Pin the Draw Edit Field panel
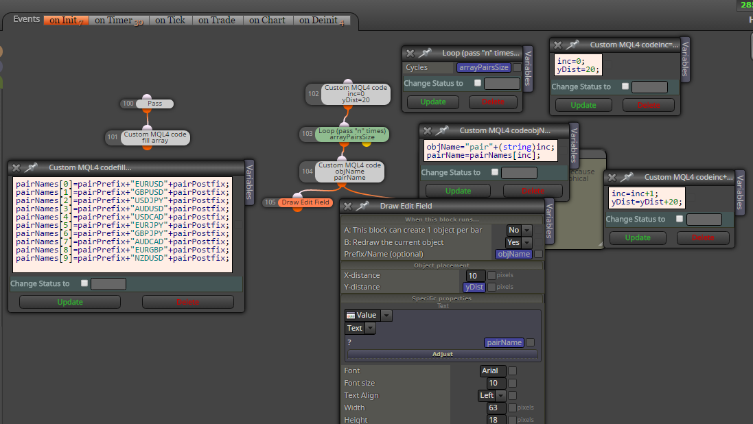This screenshot has width=753, height=424. (362, 206)
